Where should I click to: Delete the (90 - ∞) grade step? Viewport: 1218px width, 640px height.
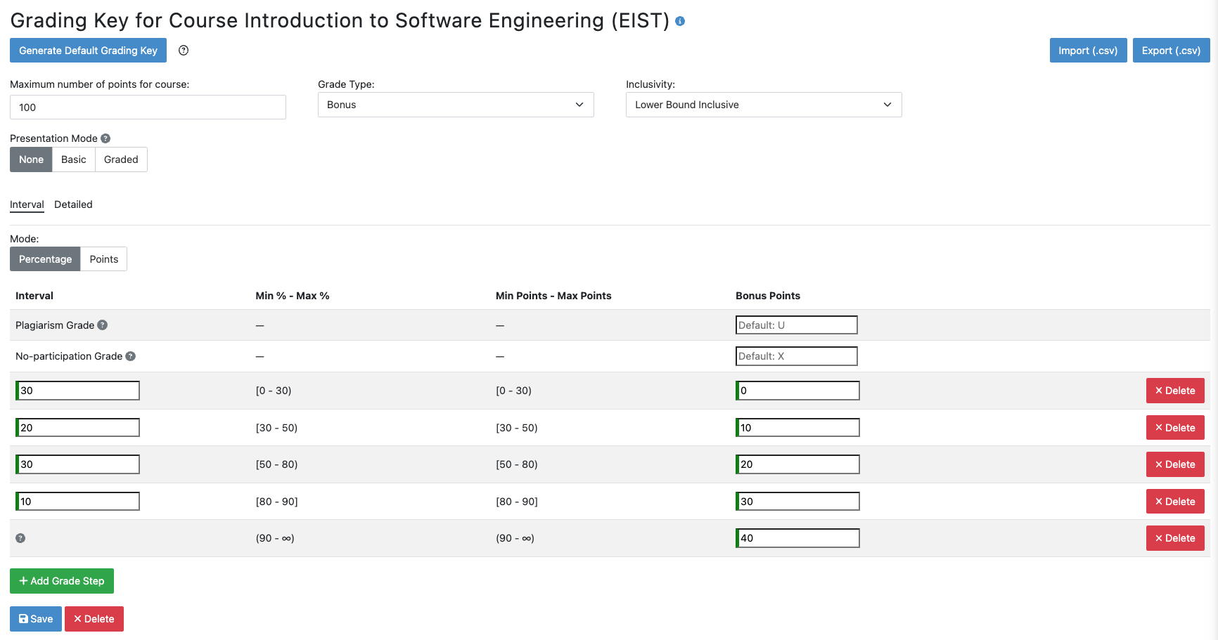pos(1174,538)
